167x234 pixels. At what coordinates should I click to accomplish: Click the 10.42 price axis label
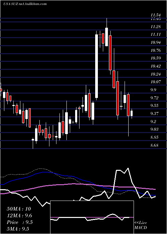click(156, 66)
